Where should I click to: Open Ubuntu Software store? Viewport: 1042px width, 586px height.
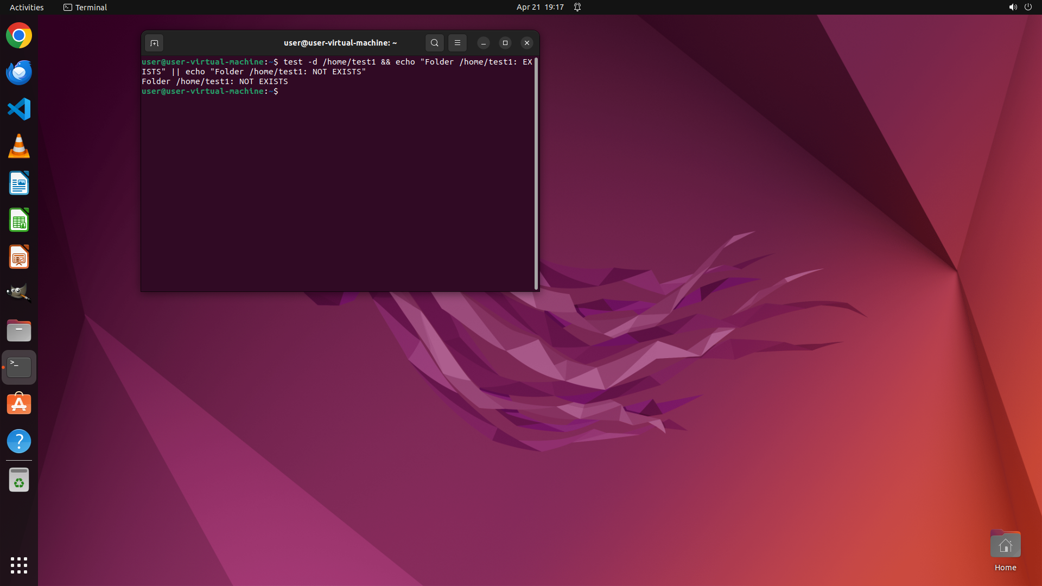19,404
